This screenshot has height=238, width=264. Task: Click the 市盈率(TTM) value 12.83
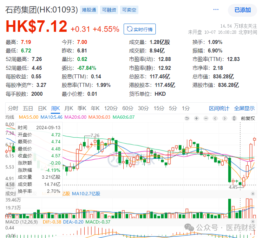point(234,59)
